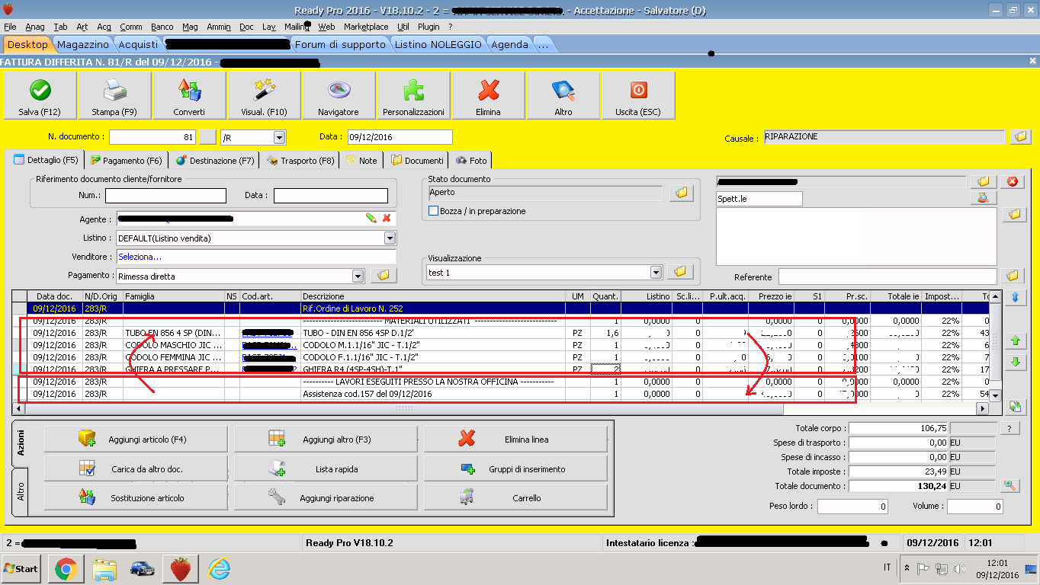Click the Venditore Seleziona... link

point(140,257)
